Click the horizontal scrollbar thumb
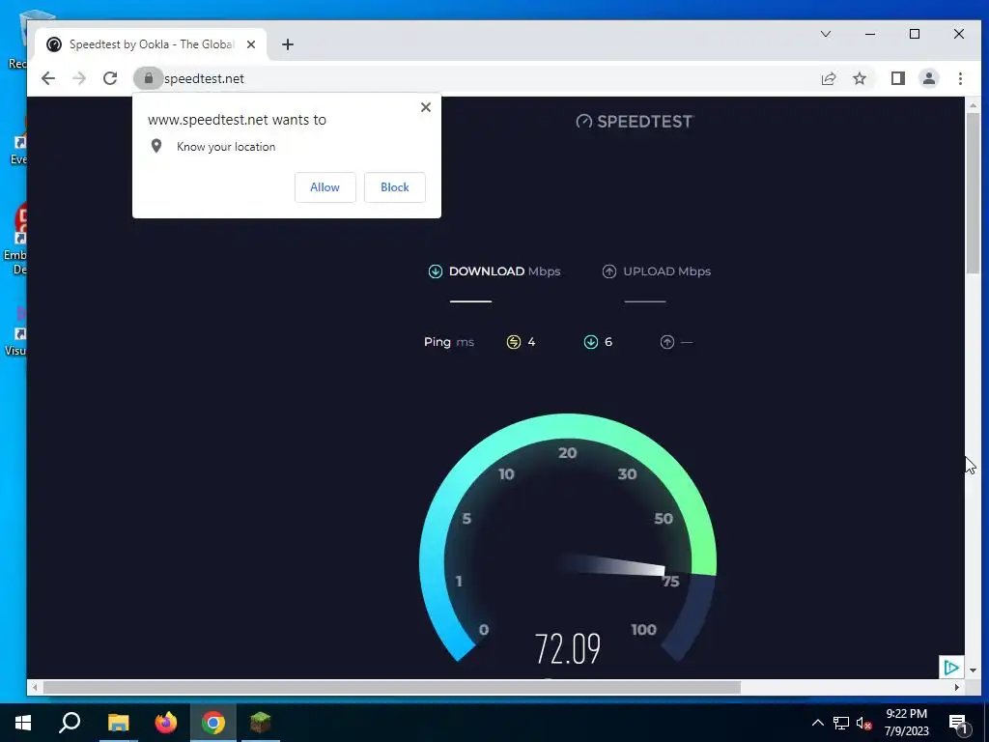 click(392, 687)
